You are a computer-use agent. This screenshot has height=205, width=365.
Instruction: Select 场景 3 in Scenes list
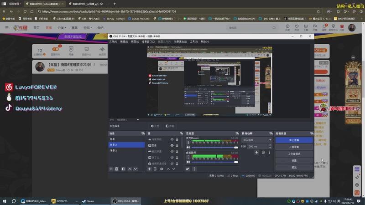click(x=127, y=151)
